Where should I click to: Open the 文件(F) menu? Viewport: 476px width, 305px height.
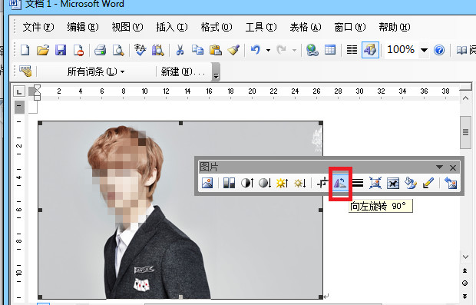point(38,27)
